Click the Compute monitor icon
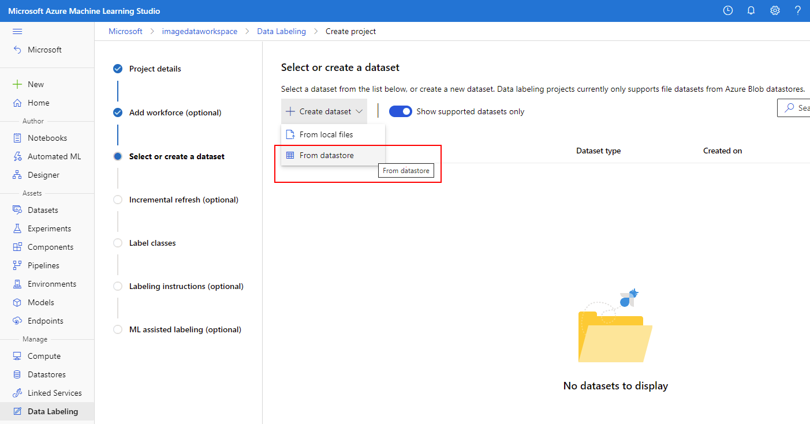Screen dimensions: 810x424 17,356
